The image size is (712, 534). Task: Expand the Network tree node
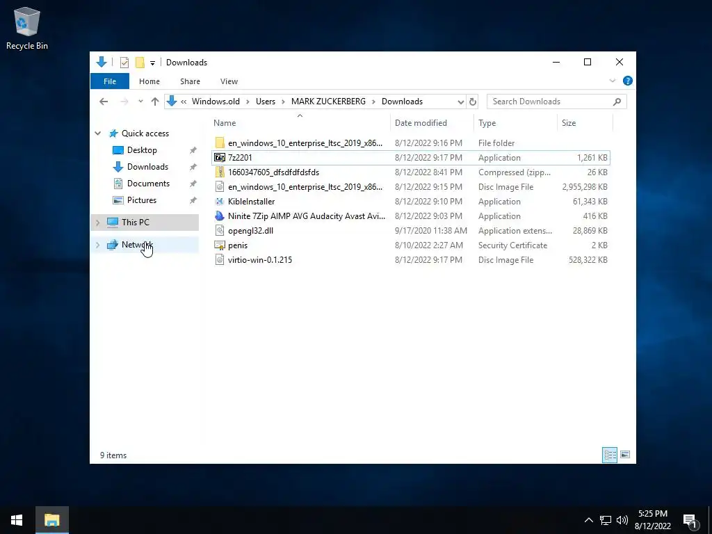pos(97,245)
